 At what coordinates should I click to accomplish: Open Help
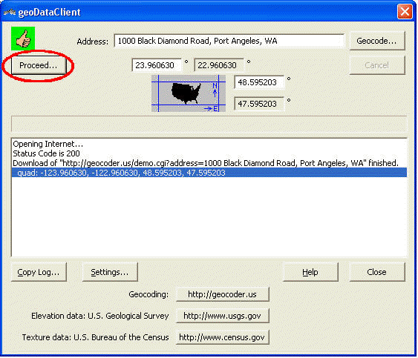(x=310, y=272)
